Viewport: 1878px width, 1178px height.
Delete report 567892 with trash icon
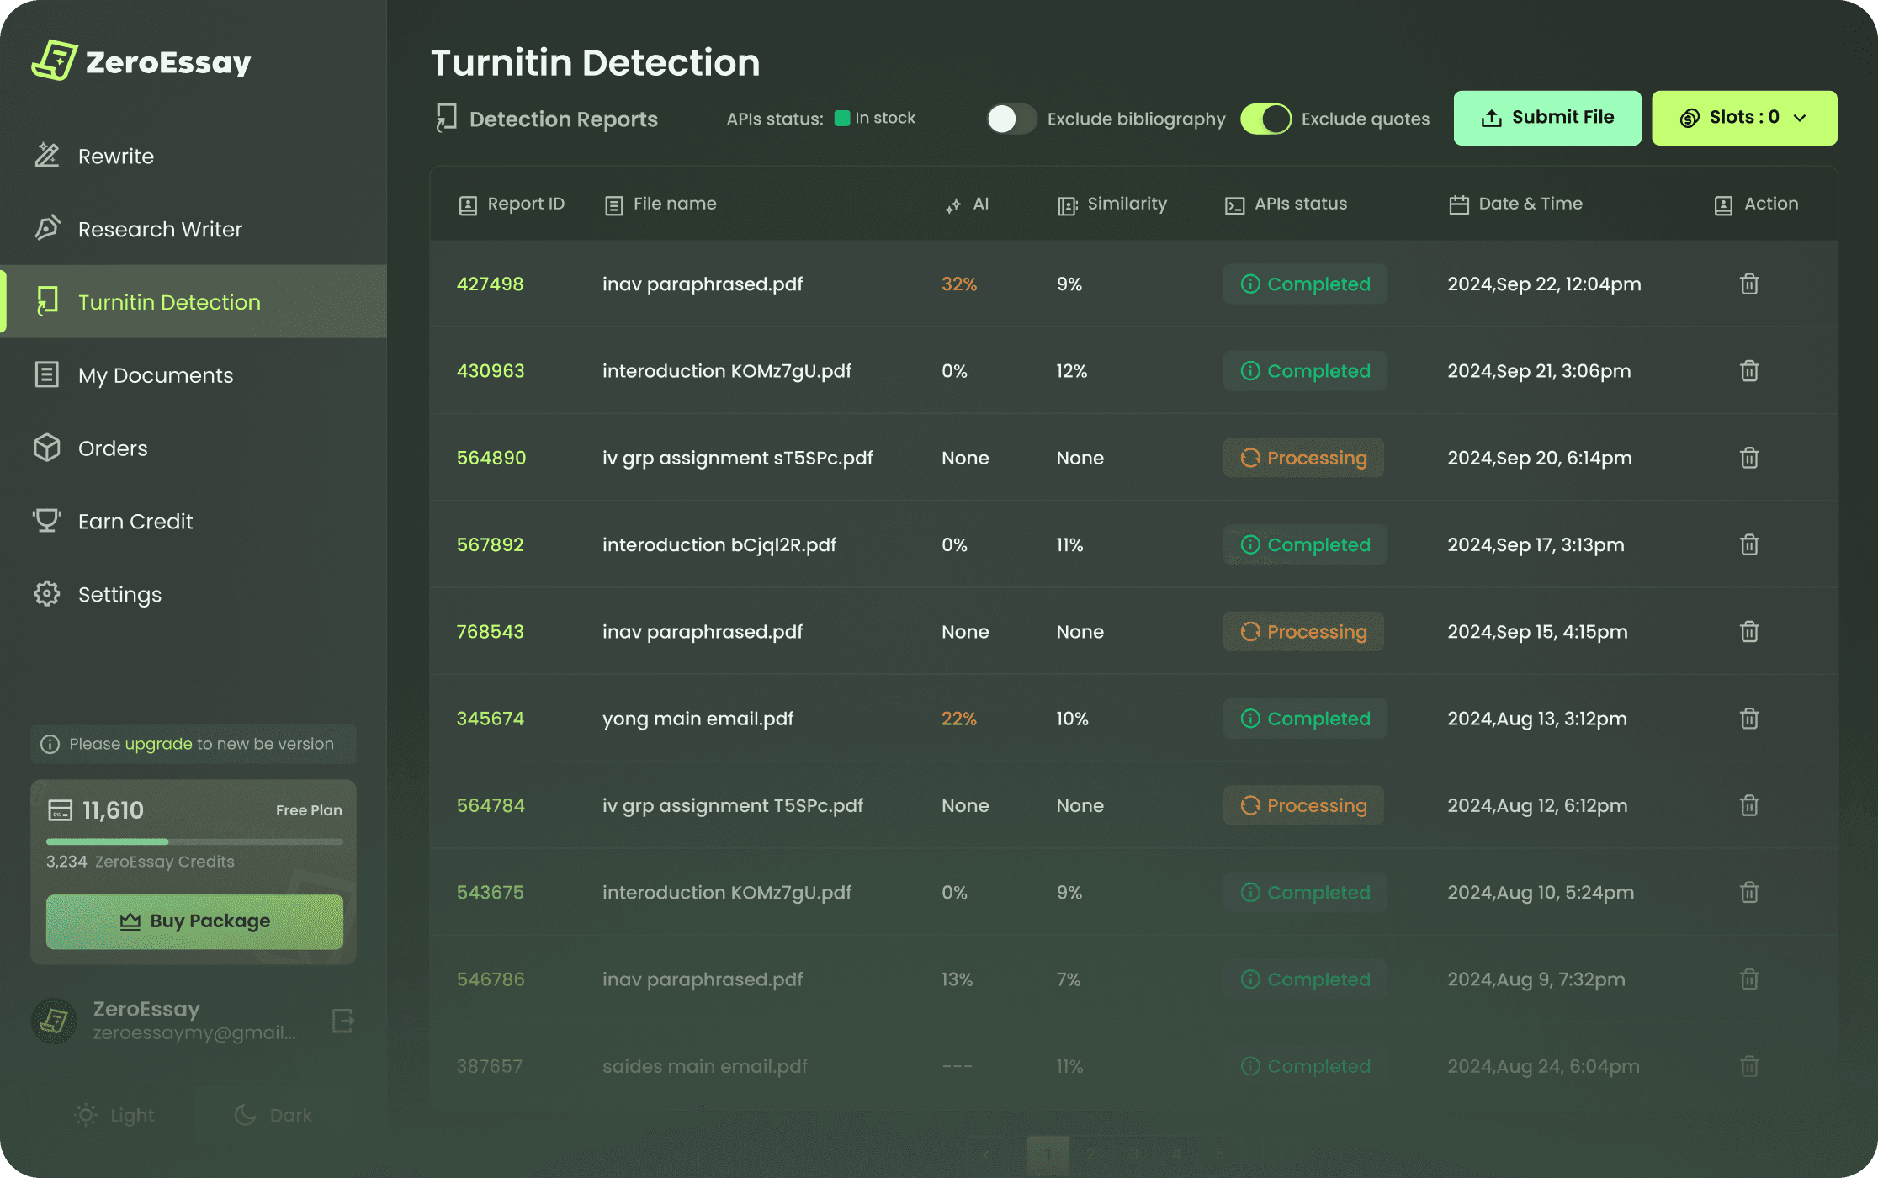[1749, 544]
